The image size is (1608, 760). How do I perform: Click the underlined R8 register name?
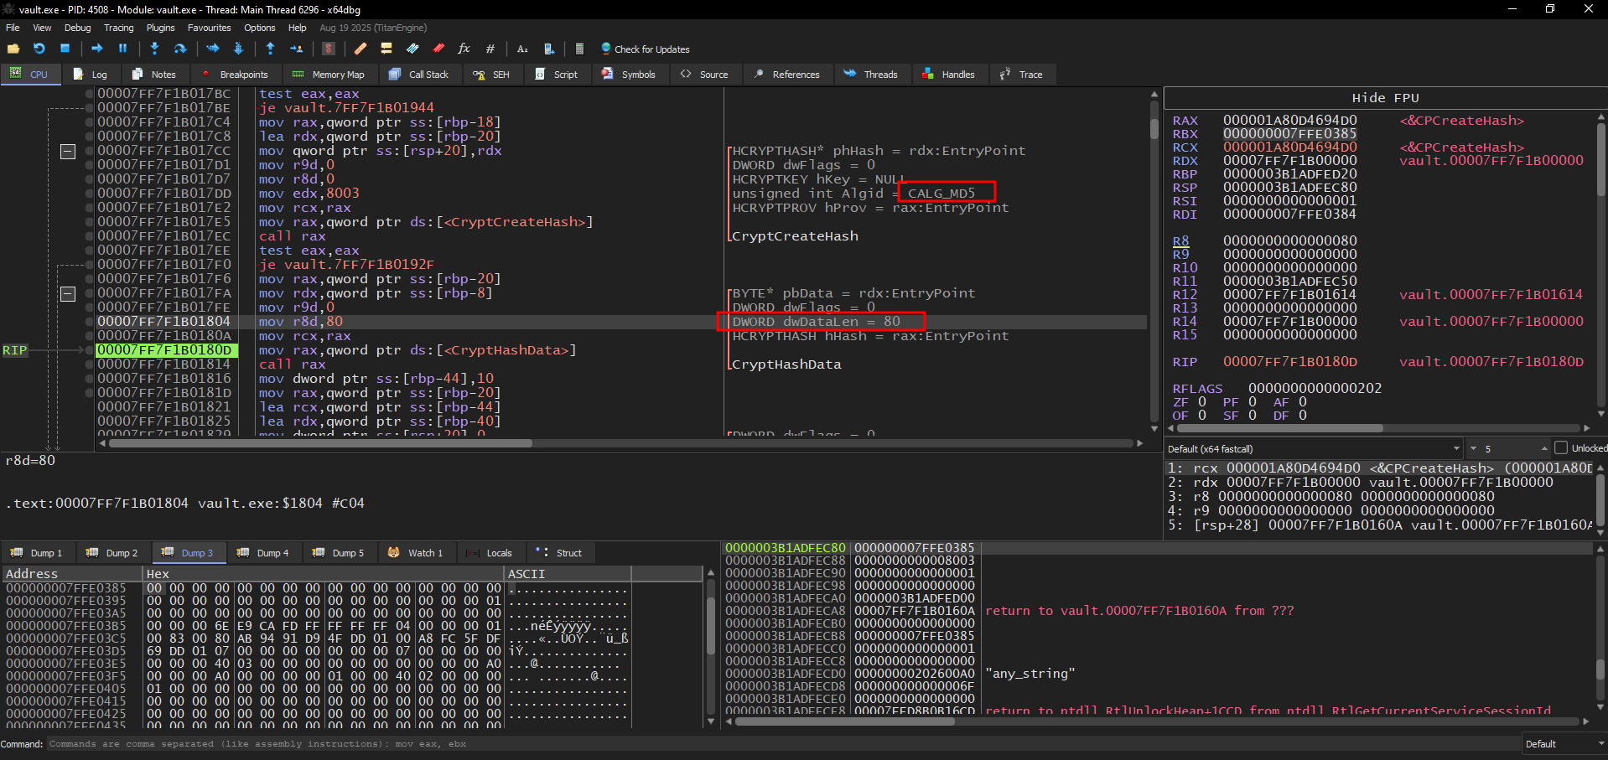click(x=1180, y=241)
